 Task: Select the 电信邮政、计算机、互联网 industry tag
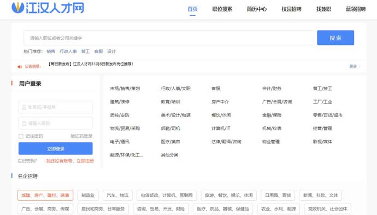[167, 195]
